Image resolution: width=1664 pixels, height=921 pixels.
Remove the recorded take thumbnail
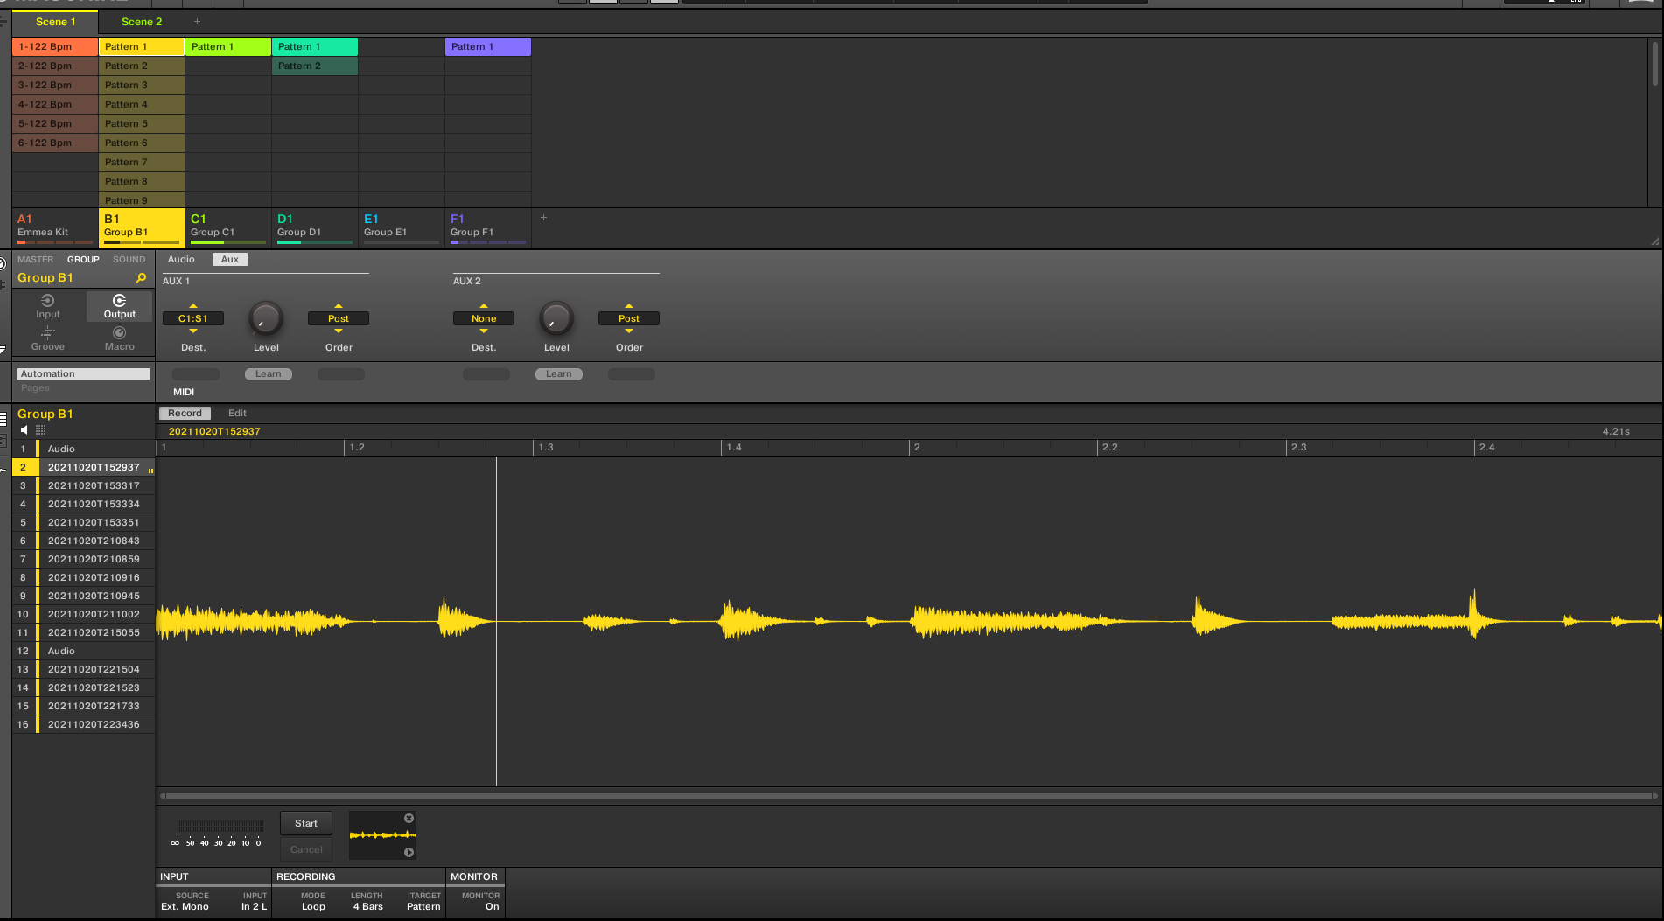click(x=409, y=819)
